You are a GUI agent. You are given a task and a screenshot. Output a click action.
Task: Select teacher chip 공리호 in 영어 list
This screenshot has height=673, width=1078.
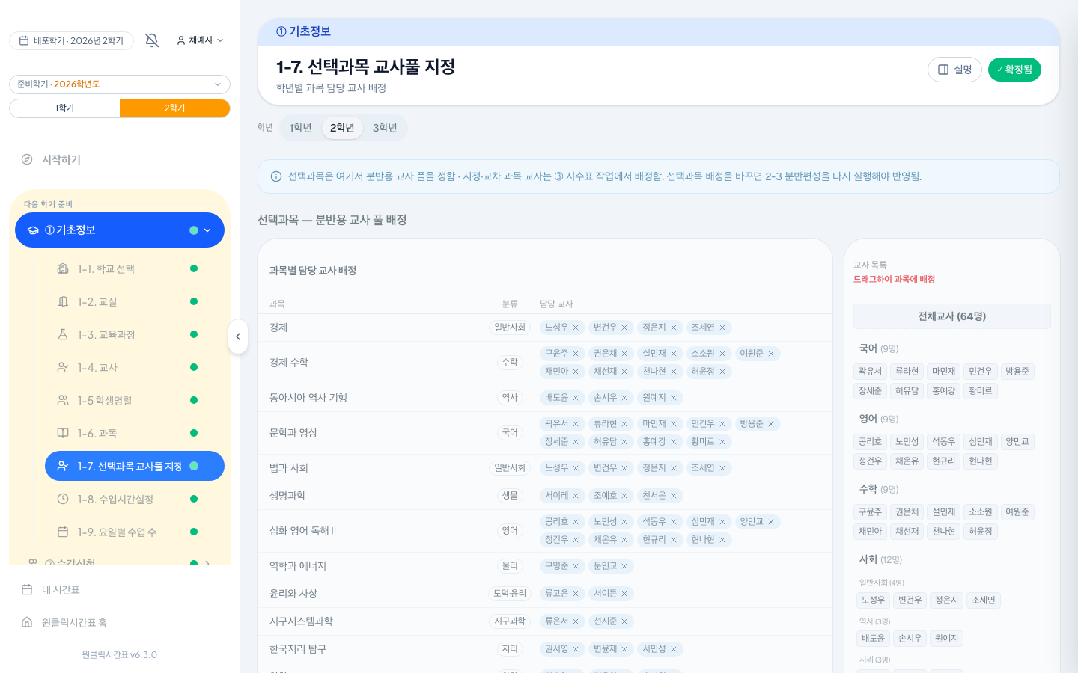pyautogui.click(x=870, y=442)
